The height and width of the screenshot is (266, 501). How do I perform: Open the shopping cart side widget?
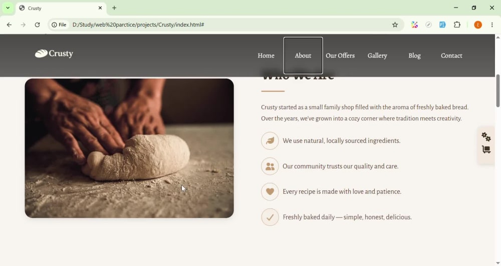tap(486, 149)
